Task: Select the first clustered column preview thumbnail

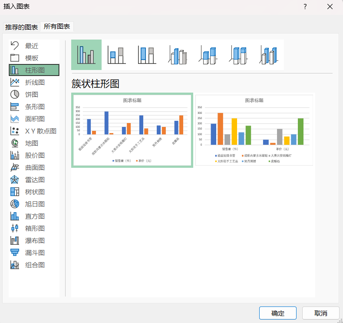Action: pyautogui.click(x=132, y=130)
